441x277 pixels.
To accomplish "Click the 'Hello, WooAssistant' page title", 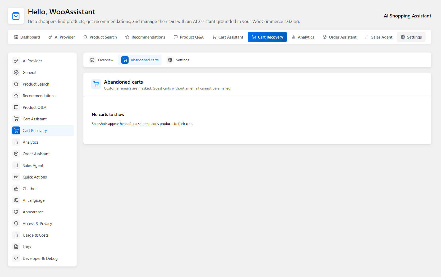I will [61, 12].
